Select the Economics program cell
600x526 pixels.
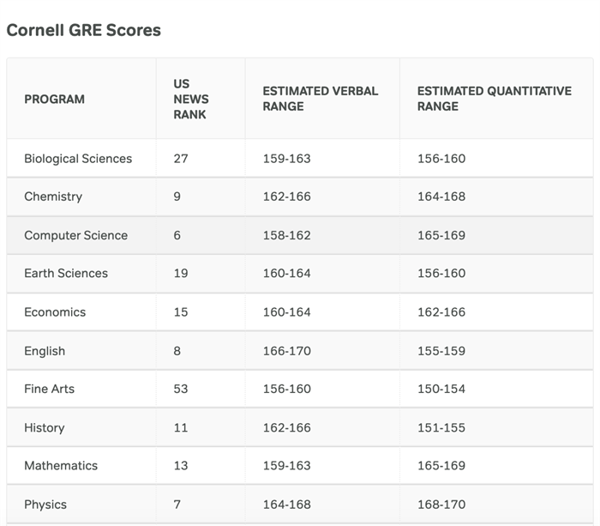click(55, 311)
